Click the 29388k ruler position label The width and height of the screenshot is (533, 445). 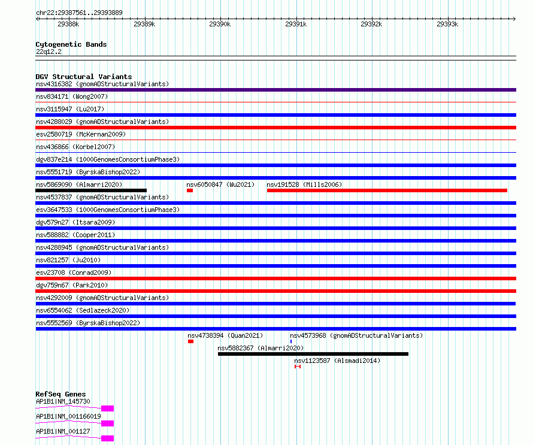pyautogui.click(x=68, y=24)
